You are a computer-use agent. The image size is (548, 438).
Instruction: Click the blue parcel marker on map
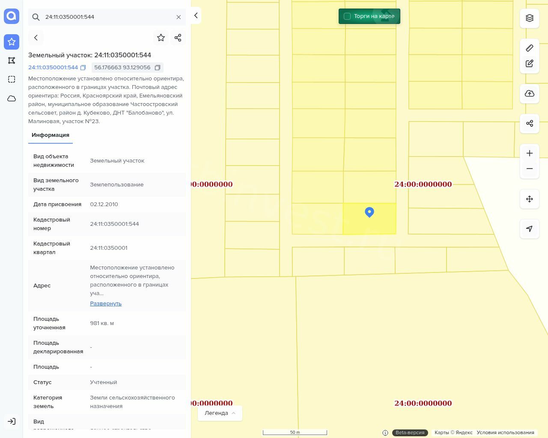click(369, 212)
